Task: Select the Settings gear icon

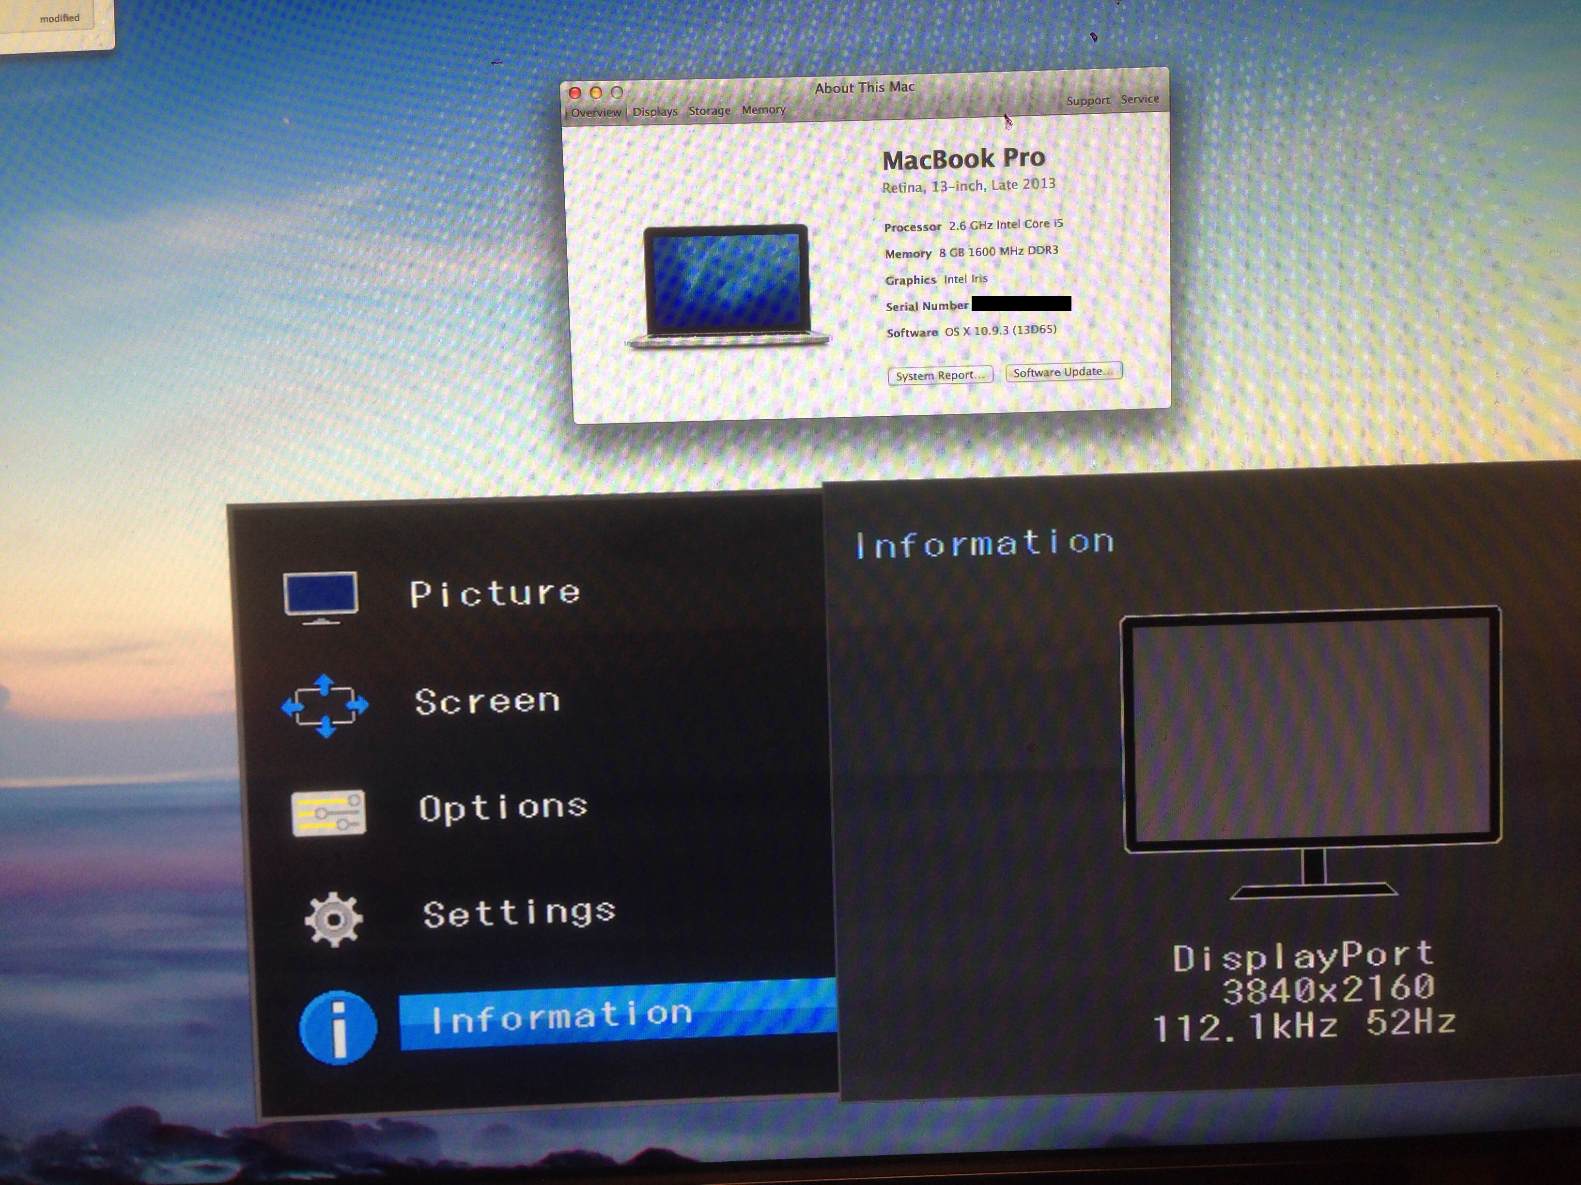Action: pyautogui.click(x=333, y=919)
